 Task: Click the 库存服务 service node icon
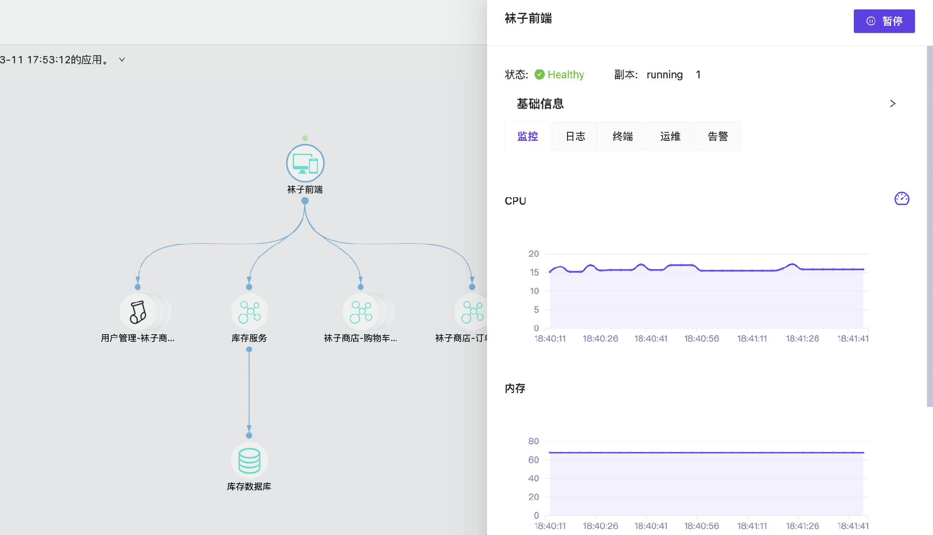pyautogui.click(x=249, y=312)
